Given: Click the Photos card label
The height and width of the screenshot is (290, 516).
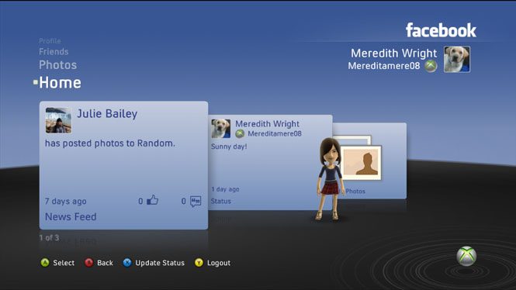Looking at the screenshot, I should coord(355,191).
